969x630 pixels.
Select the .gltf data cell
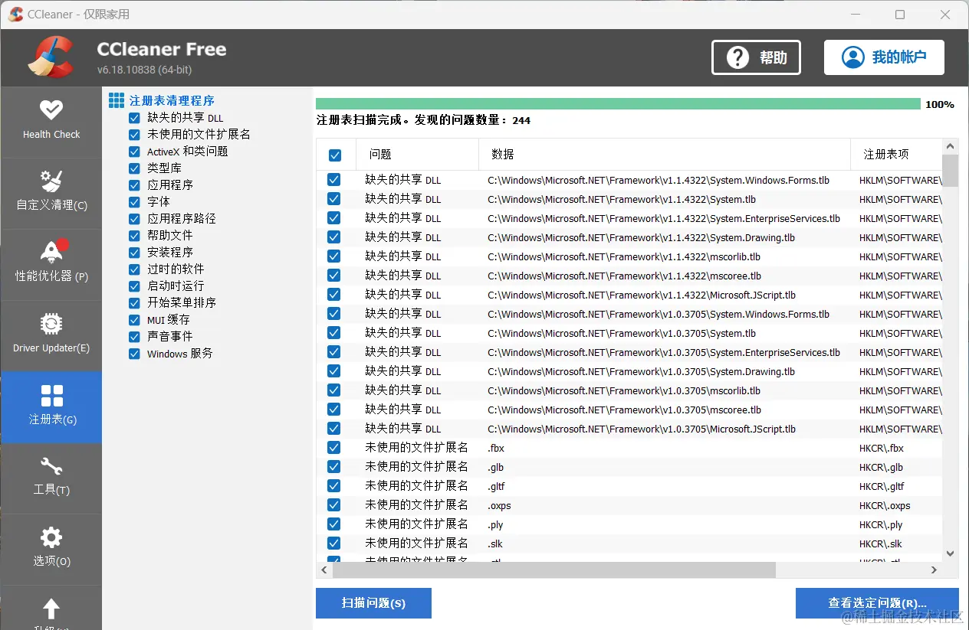(496, 486)
